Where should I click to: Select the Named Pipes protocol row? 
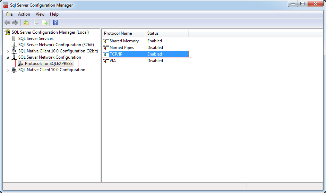[145, 48]
